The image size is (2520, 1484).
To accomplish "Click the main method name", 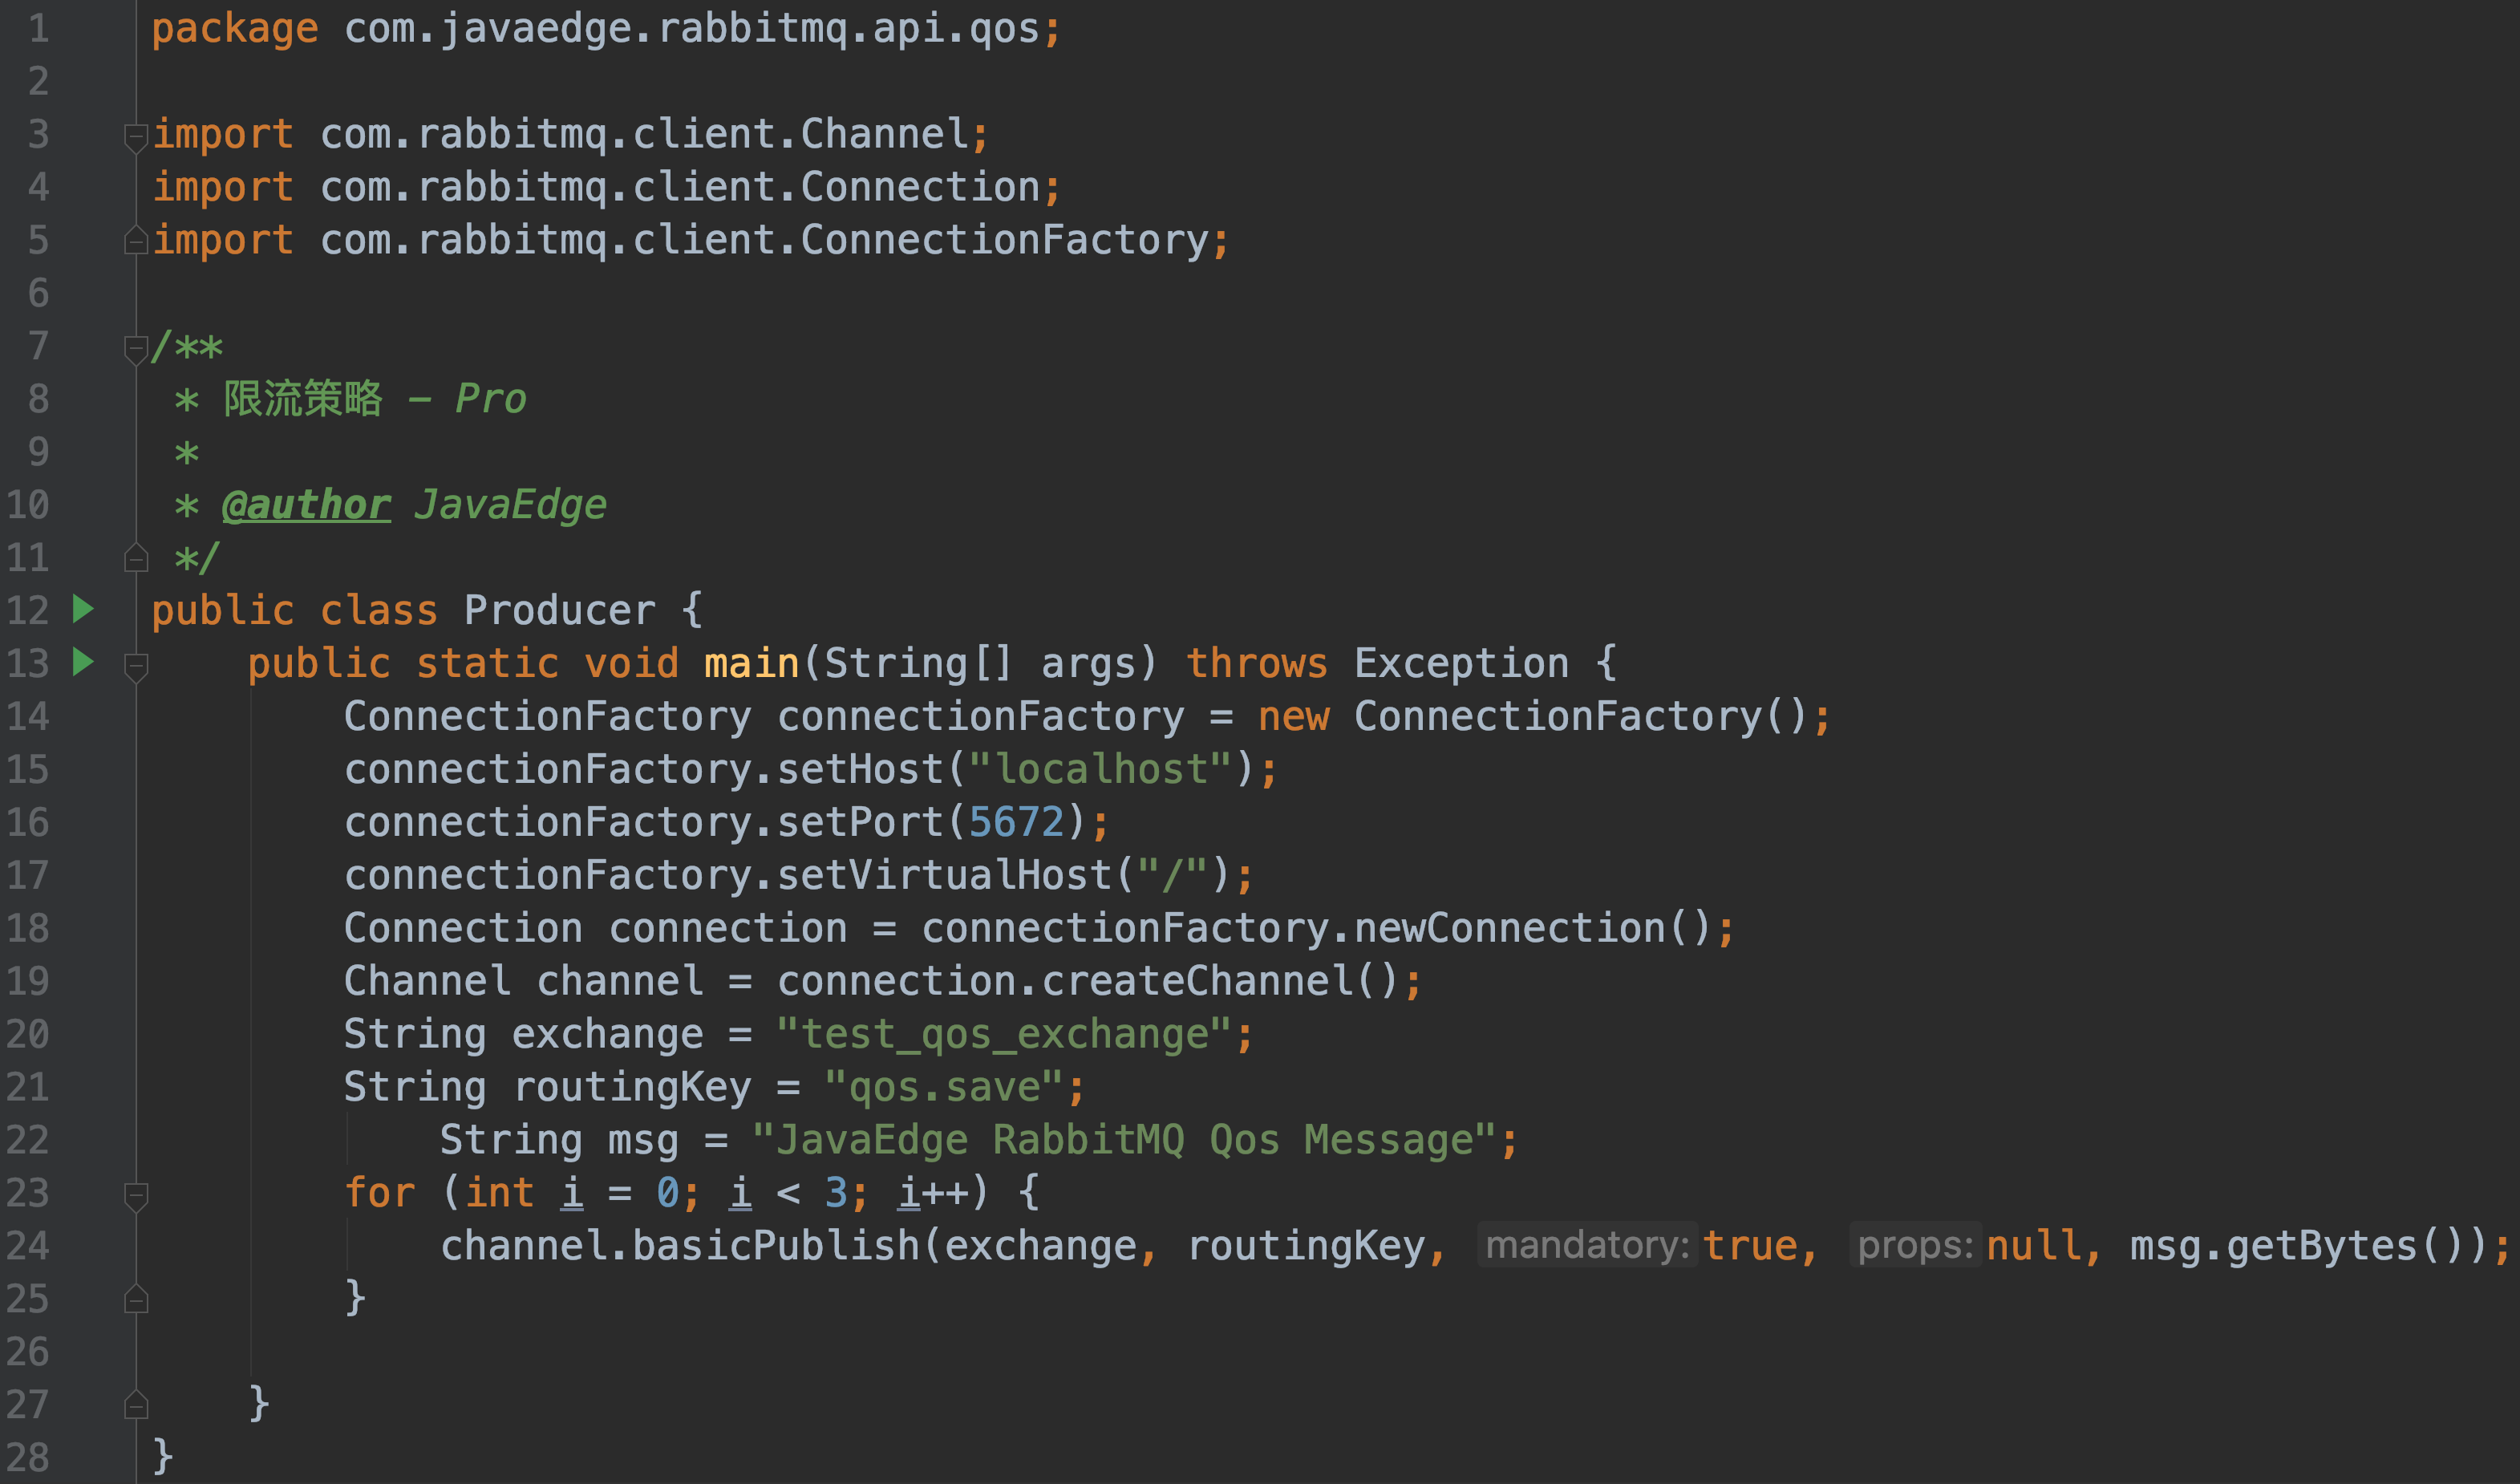I will pos(751,663).
